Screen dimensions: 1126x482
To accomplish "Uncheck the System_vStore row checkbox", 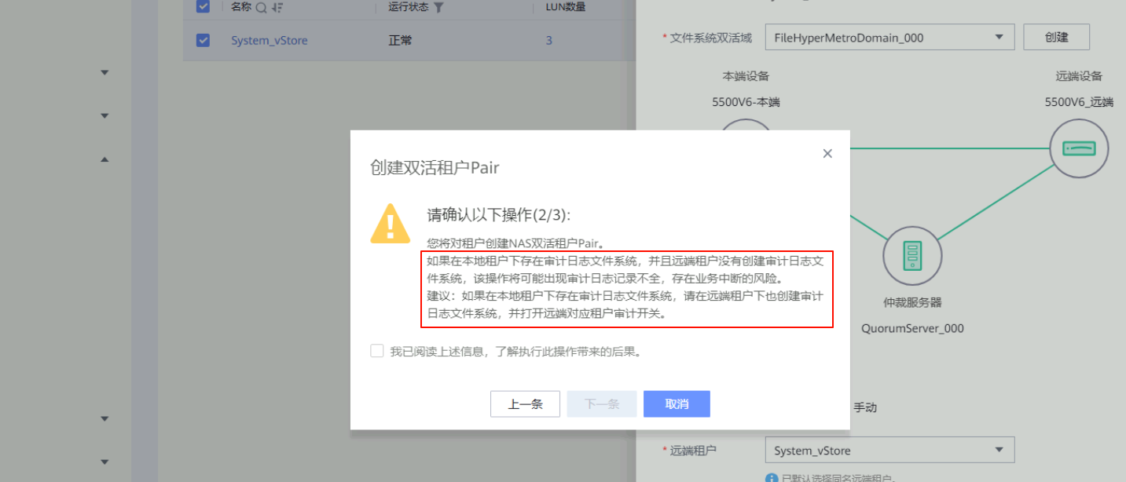I will tap(203, 40).
